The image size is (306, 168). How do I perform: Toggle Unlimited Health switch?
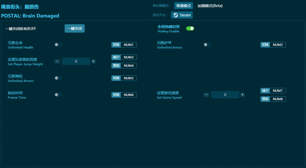click(58, 45)
